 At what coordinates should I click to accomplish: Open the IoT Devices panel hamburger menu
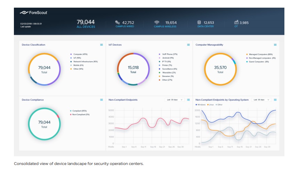point(188,45)
